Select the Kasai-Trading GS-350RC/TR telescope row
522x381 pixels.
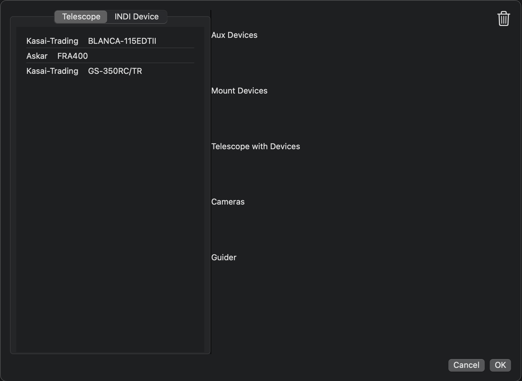pos(110,71)
